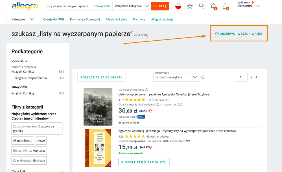Expand Kategorie menu

point(23,19)
